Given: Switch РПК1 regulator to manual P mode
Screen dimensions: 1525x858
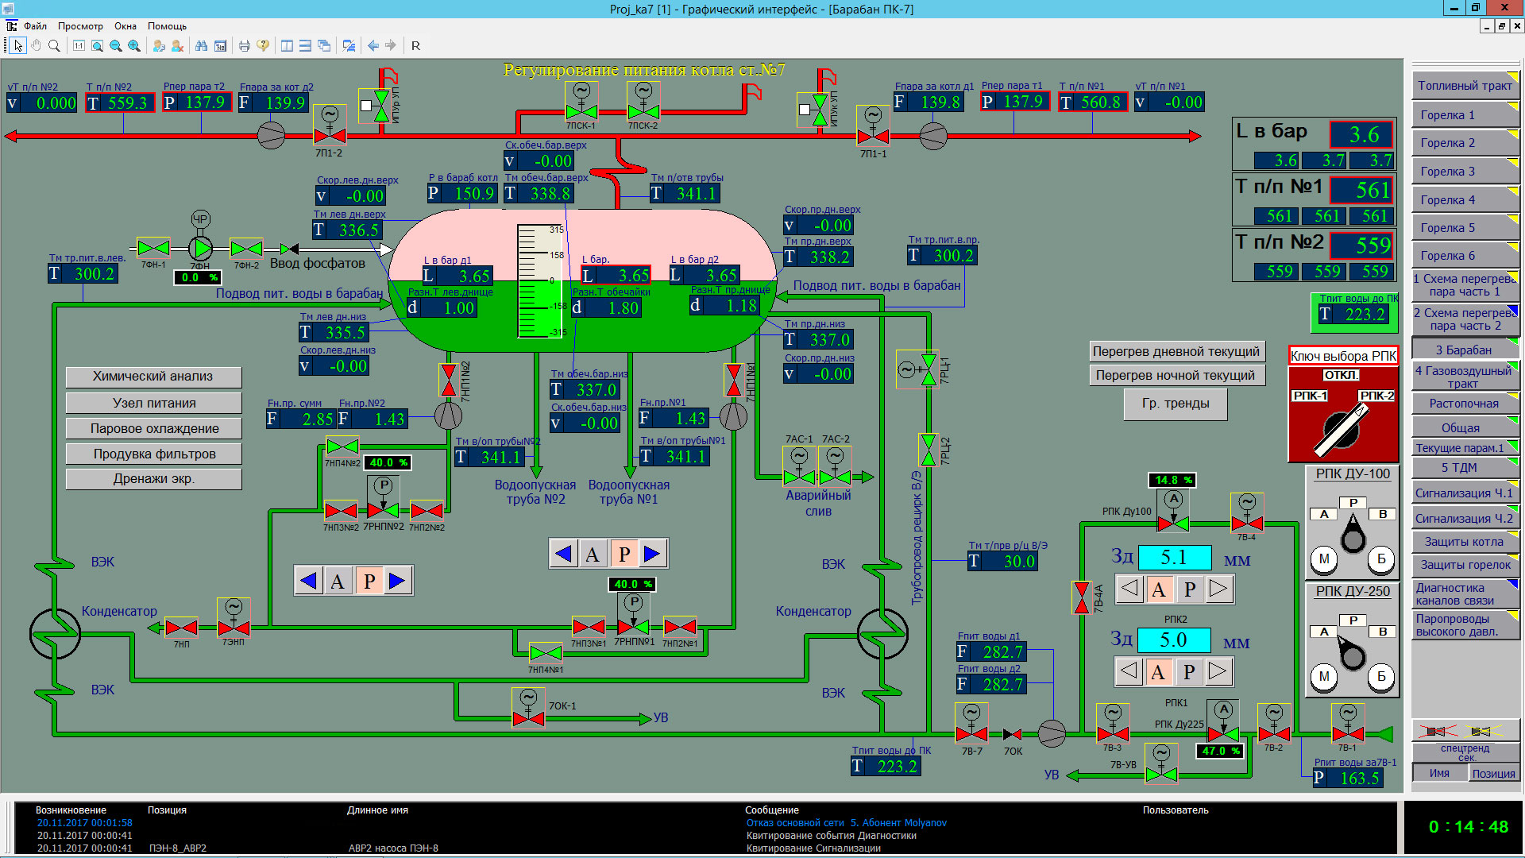Looking at the screenshot, I should pyautogui.click(x=1189, y=672).
